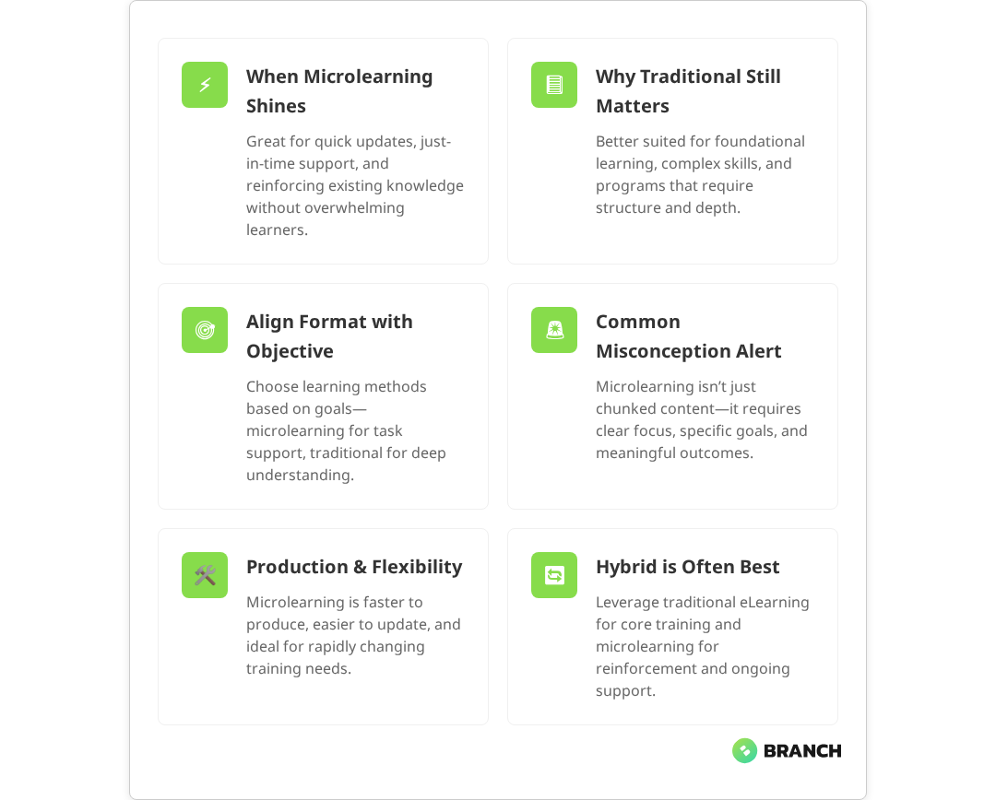This screenshot has width=996, height=800.
Task: Click the Branch logo icon
Action: tap(744, 750)
